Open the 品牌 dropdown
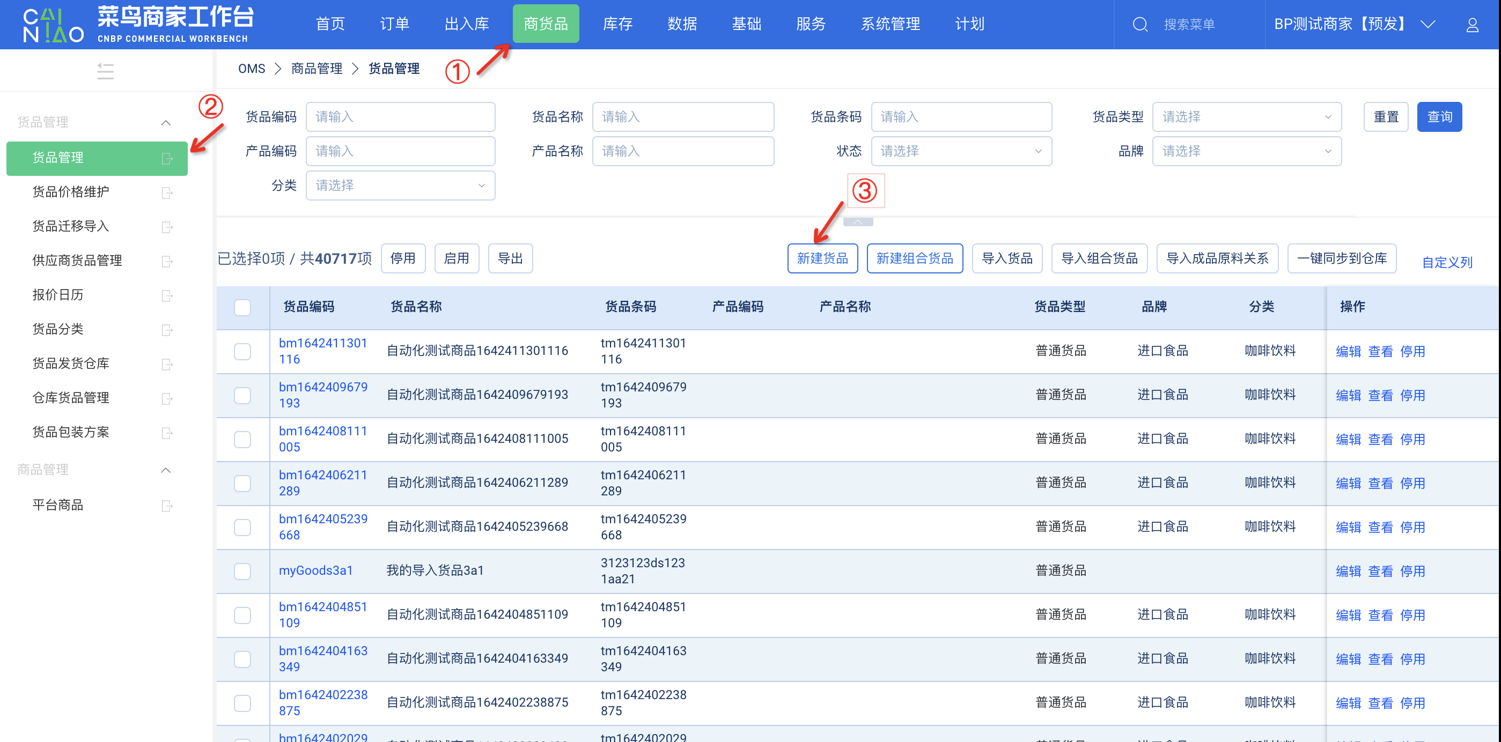Screen dimensions: 1501x742 point(1246,151)
